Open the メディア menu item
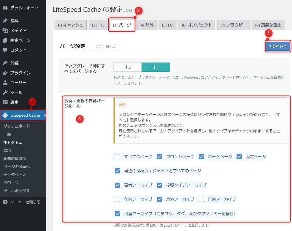The image size is (292, 231). tap(23, 31)
